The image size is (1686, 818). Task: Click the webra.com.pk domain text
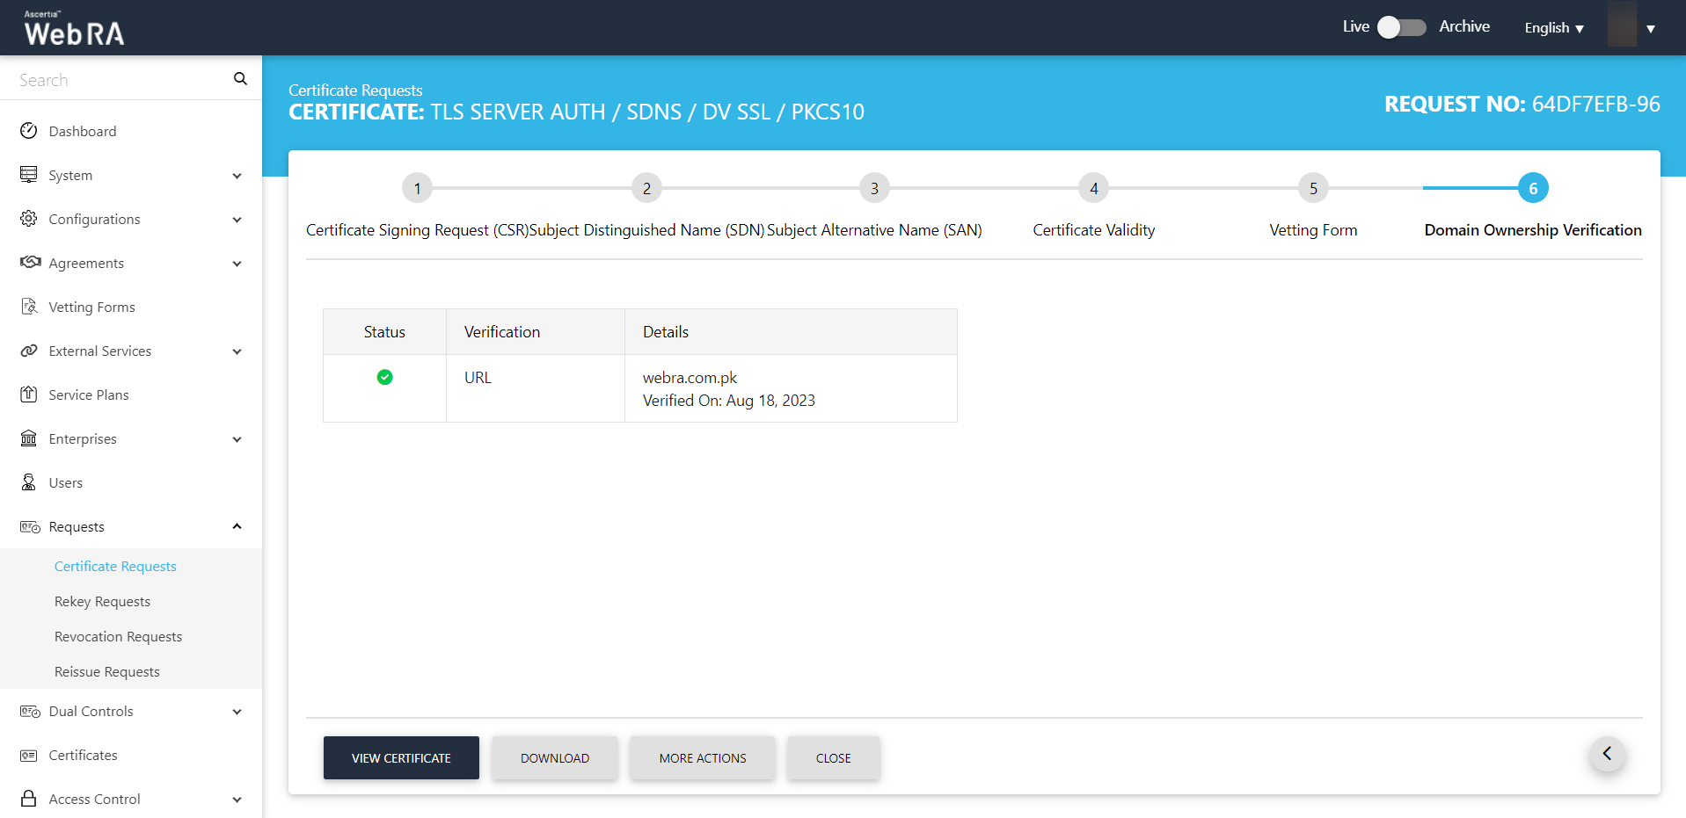click(690, 378)
